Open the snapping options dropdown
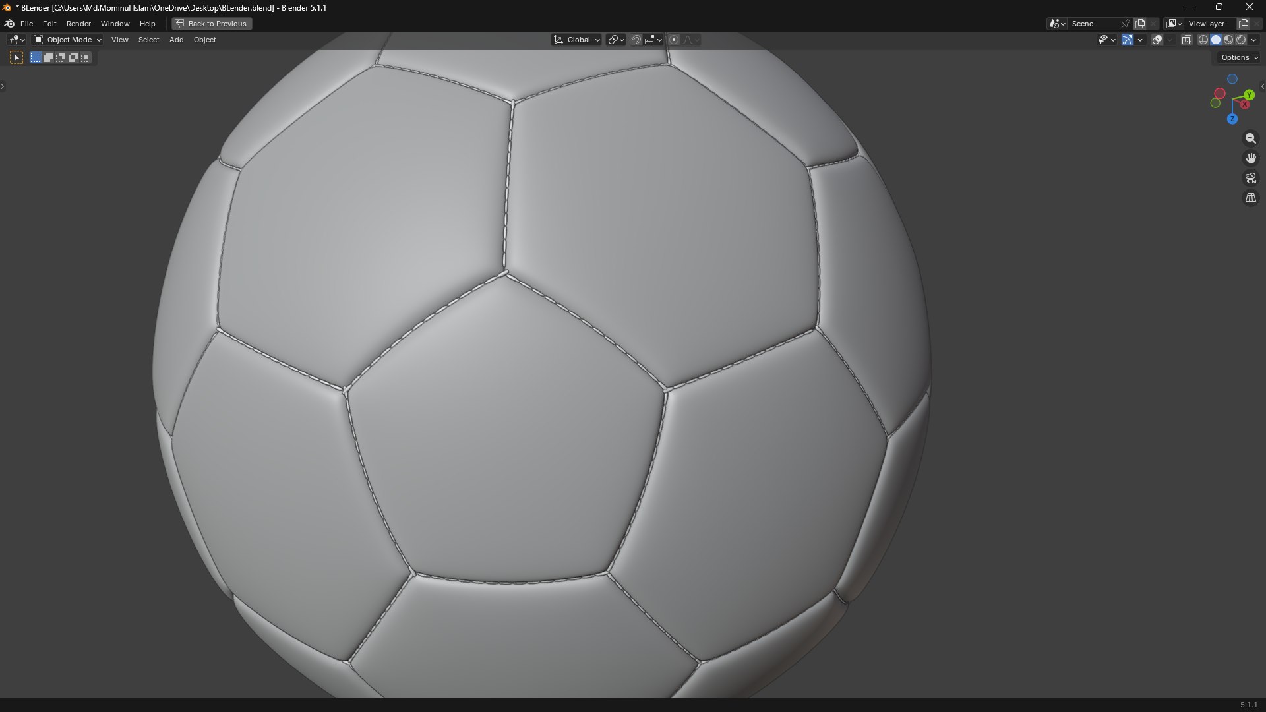 pos(653,40)
